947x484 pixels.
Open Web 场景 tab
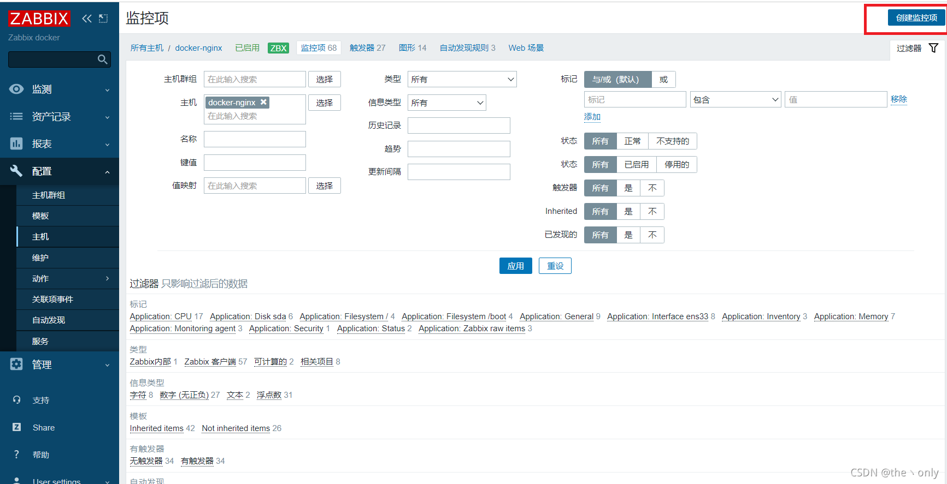[x=526, y=48]
